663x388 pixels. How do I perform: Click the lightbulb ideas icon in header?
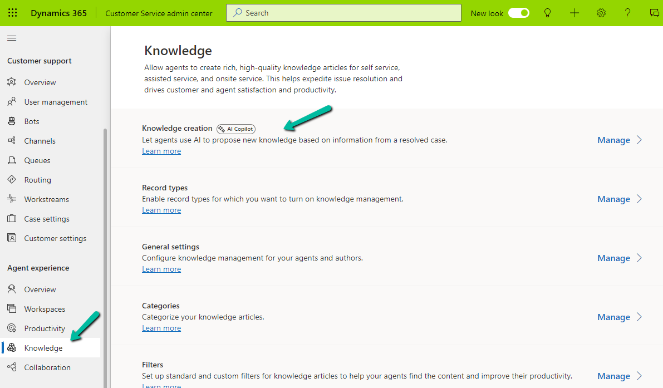pyautogui.click(x=547, y=13)
